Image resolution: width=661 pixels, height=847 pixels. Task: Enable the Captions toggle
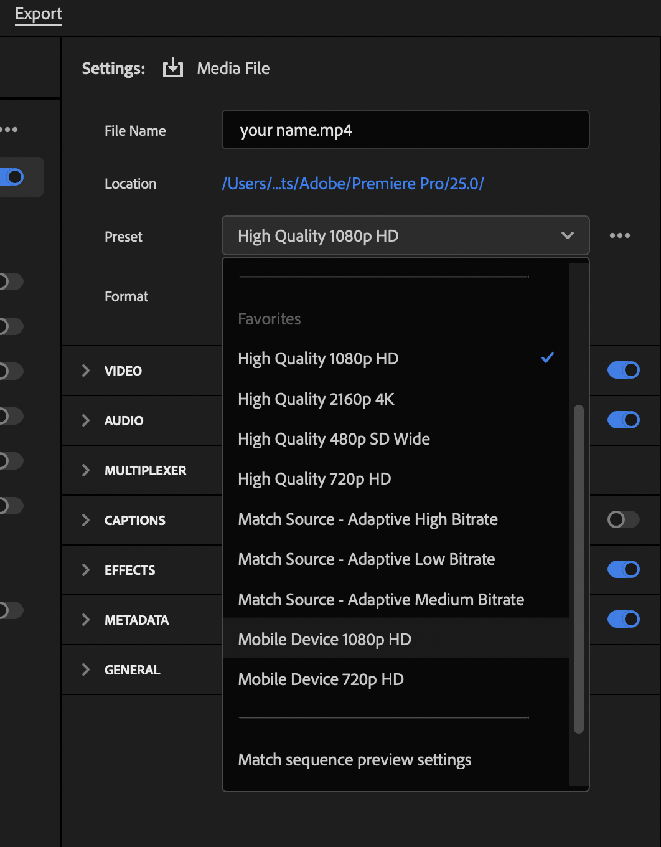[x=623, y=519]
